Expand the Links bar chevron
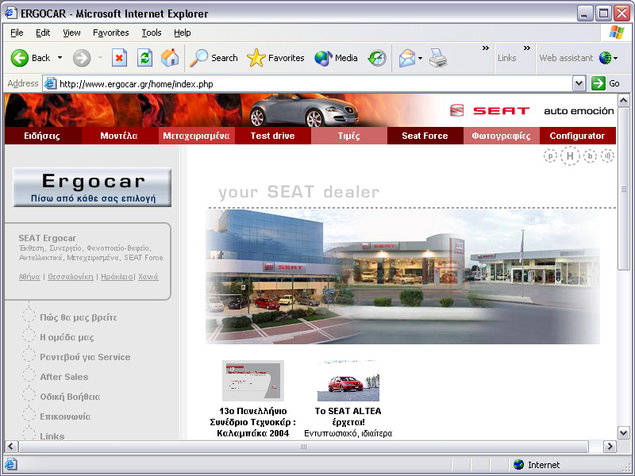The height and width of the screenshot is (476, 635). click(527, 48)
